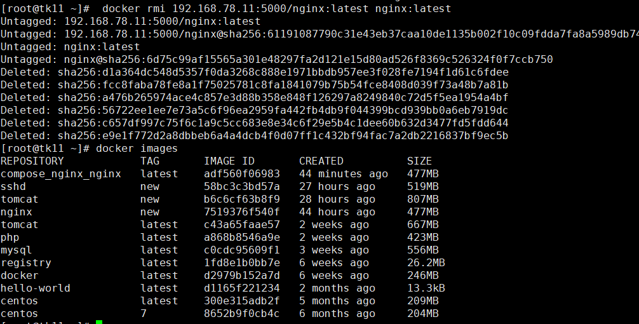
Task: Click the CREATED column header
Action: coord(321,161)
